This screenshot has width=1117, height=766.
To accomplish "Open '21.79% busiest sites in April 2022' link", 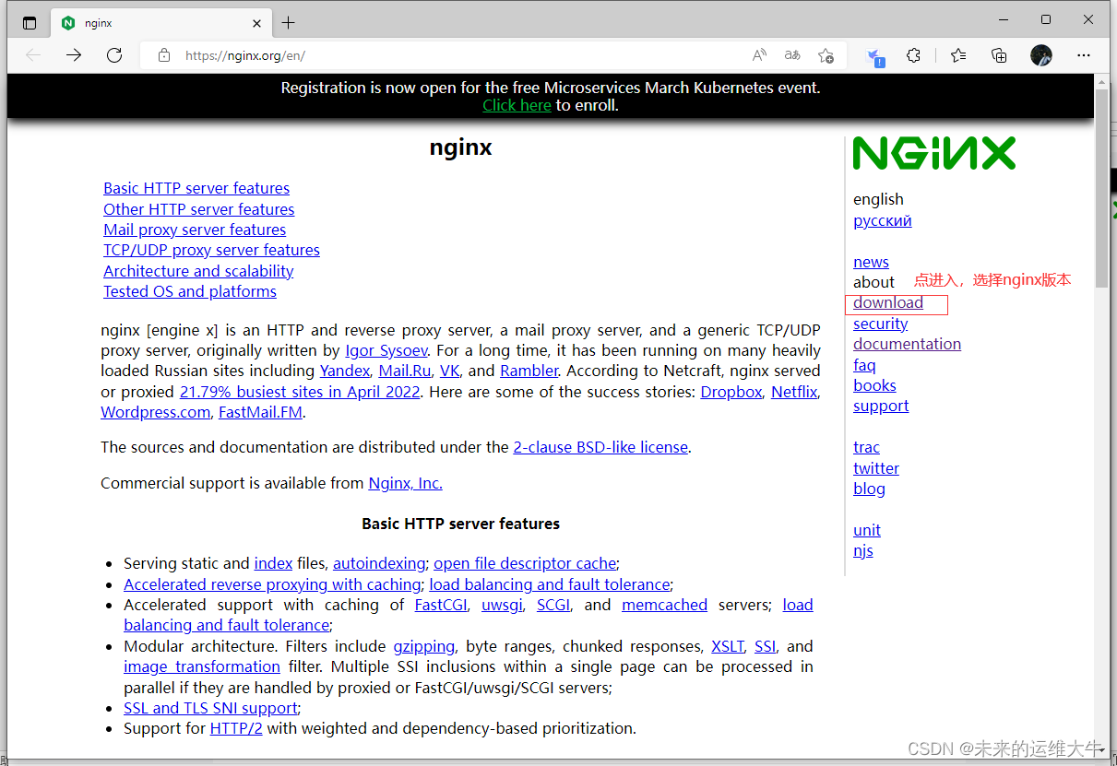I will tap(300, 392).
